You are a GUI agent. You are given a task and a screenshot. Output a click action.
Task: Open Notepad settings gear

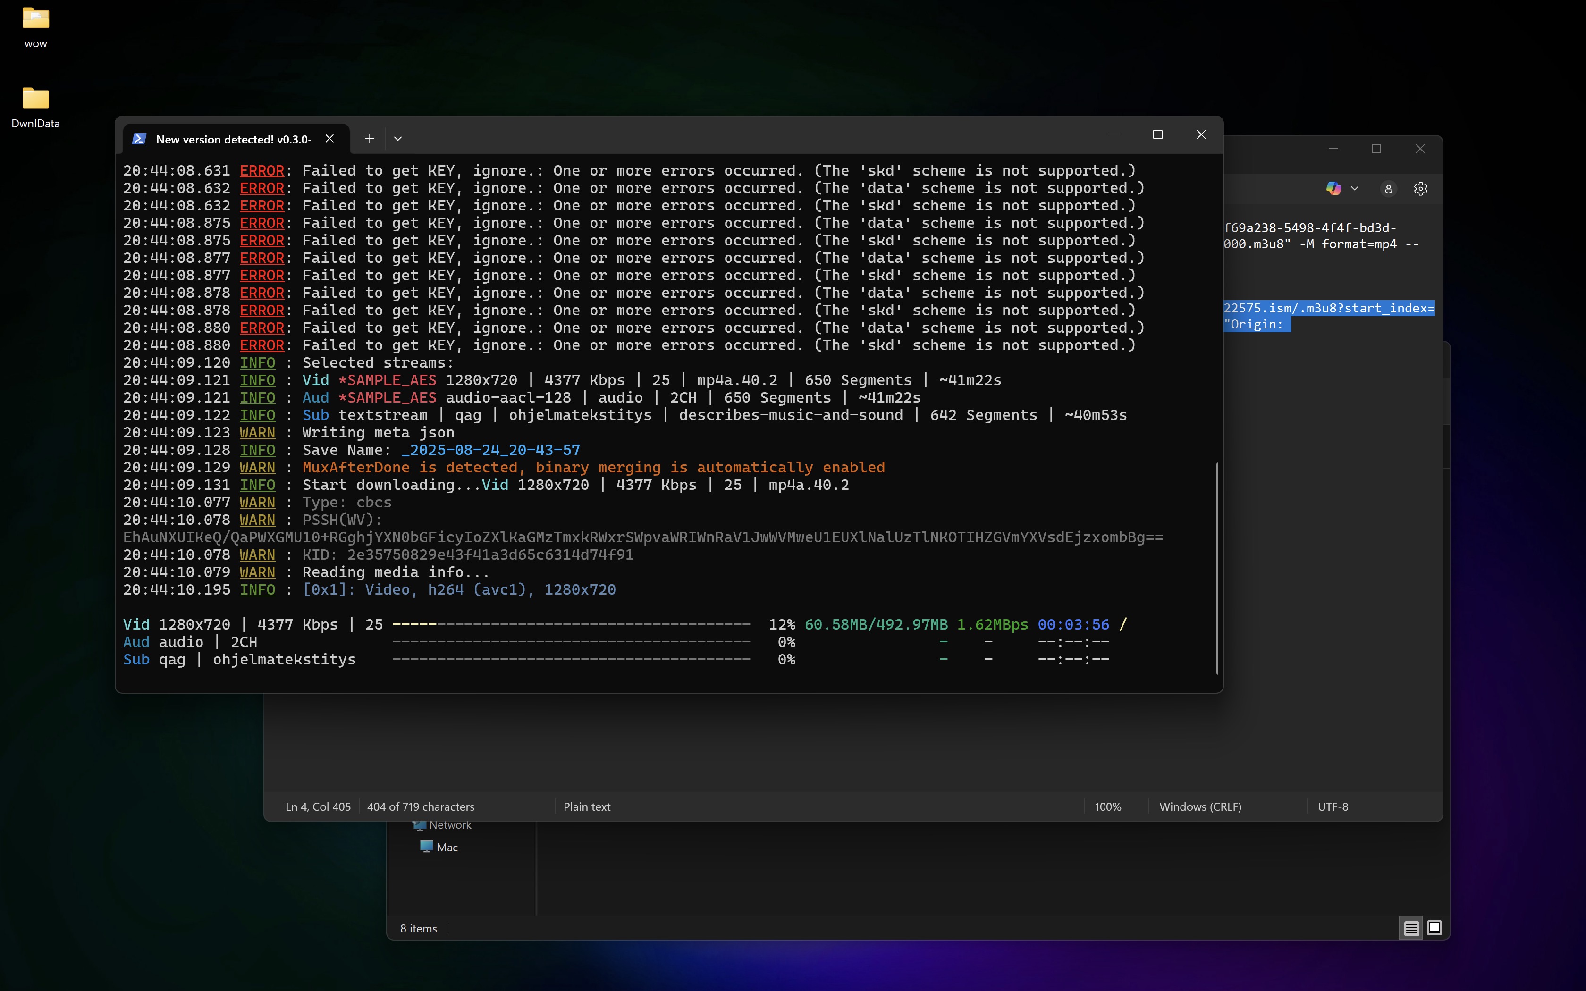click(x=1420, y=189)
